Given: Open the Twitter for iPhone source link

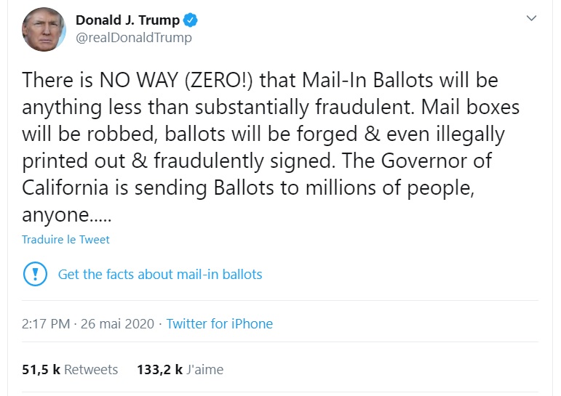Looking at the screenshot, I should click(x=219, y=324).
